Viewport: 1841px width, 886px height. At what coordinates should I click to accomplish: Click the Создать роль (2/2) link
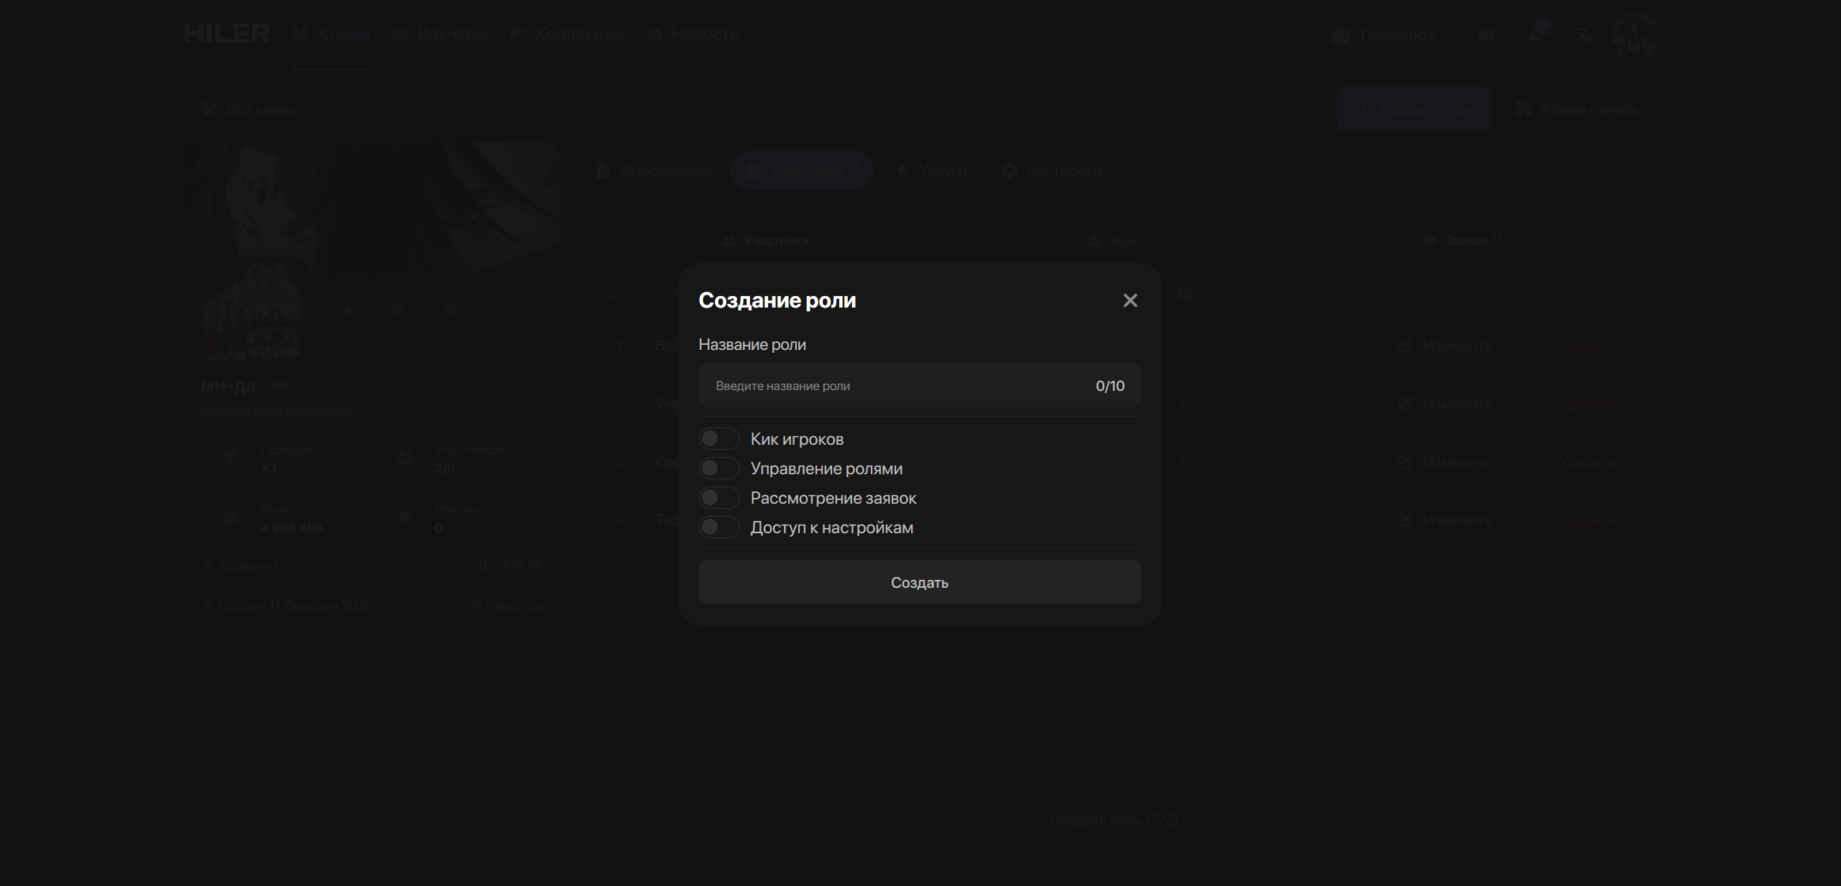[x=1113, y=820]
